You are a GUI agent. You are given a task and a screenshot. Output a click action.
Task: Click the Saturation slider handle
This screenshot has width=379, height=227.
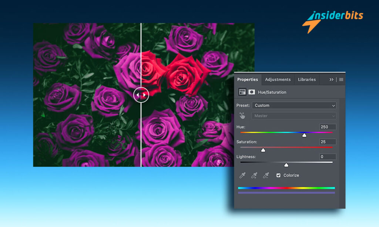click(263, 150)
